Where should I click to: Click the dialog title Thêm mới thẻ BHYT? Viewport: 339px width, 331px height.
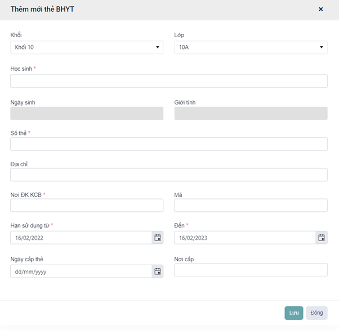(42, 10)
